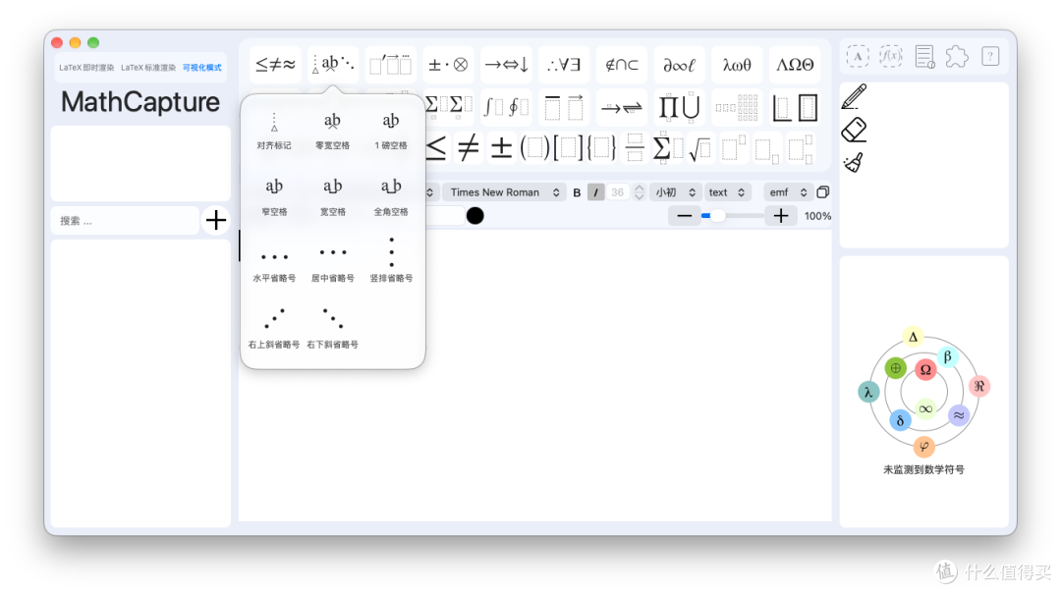Open lowercase Greek letters λωθ palette
The width and height of the screenshot is (1061, 594).
737,65
